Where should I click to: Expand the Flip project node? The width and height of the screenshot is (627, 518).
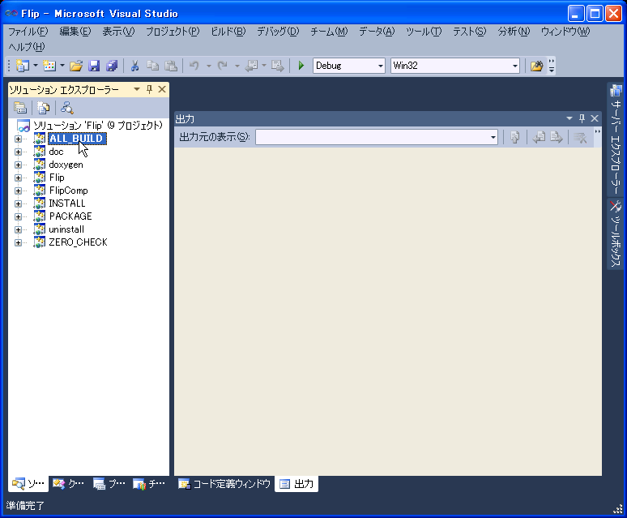click(x=18, y=178)
